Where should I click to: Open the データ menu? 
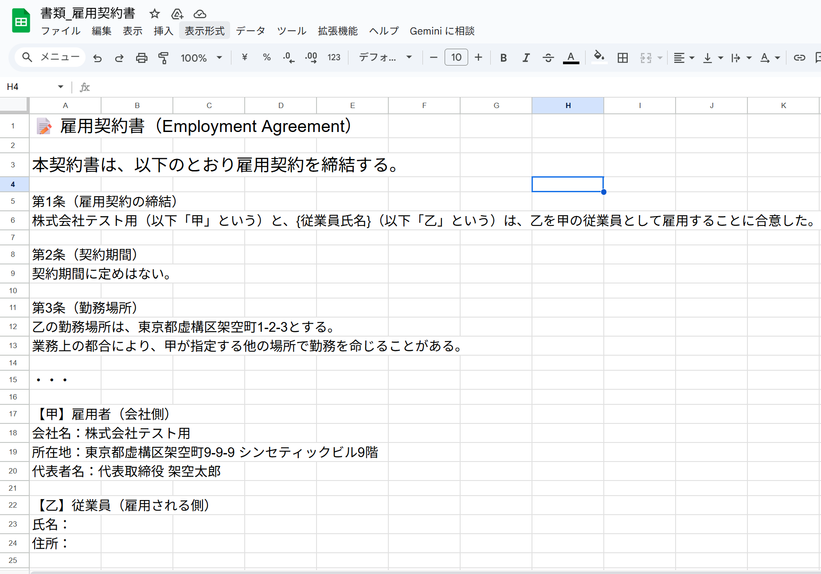(250, 31)
